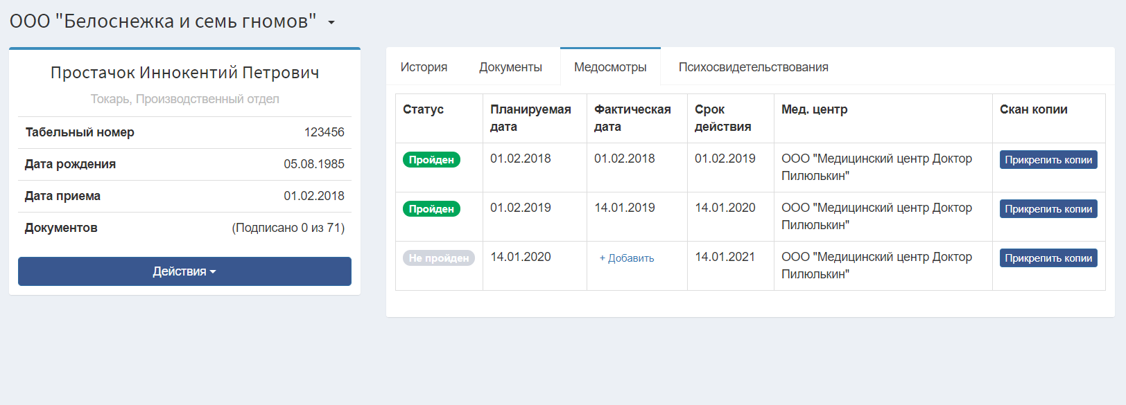This screenshot has height=405, width=1126.
Task: Click the Табельный номер value 123456
Action: pos(324,132)
